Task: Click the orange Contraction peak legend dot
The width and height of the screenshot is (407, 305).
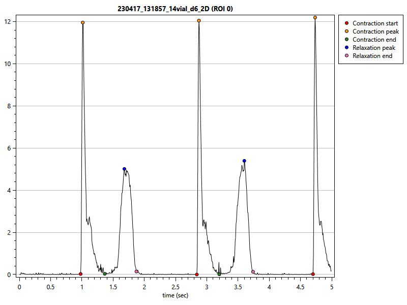Action: [x=346, y=32]
